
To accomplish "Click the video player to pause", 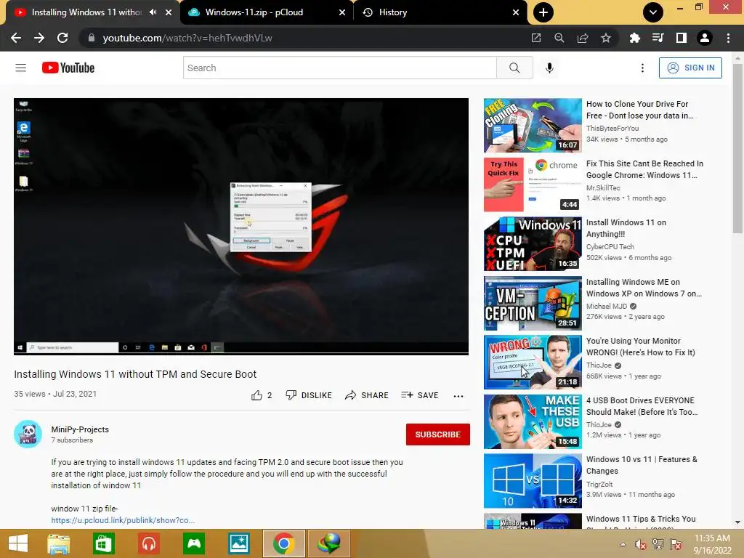I will [x=241, y=226].
